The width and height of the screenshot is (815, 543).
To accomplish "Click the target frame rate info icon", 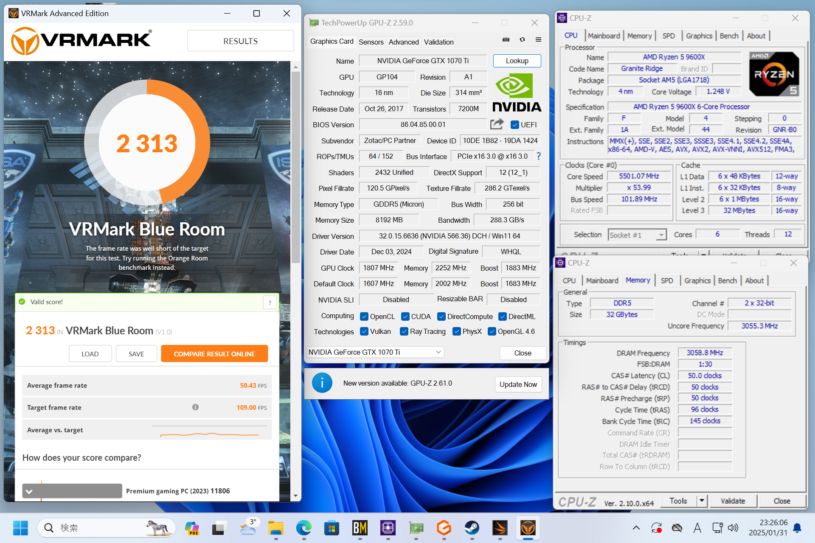I will 195,407.
